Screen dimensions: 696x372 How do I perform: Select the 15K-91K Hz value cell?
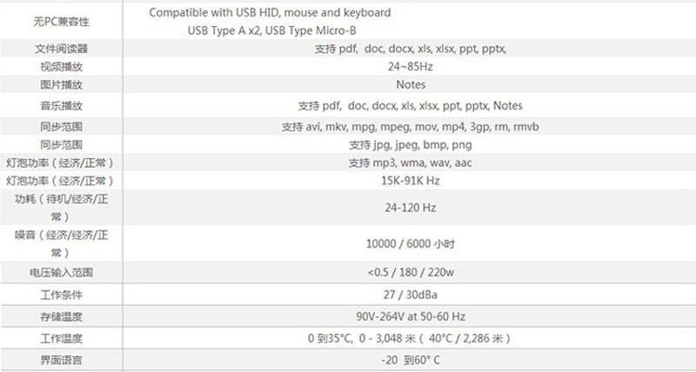pyautogui.click(x=410, y=181)
